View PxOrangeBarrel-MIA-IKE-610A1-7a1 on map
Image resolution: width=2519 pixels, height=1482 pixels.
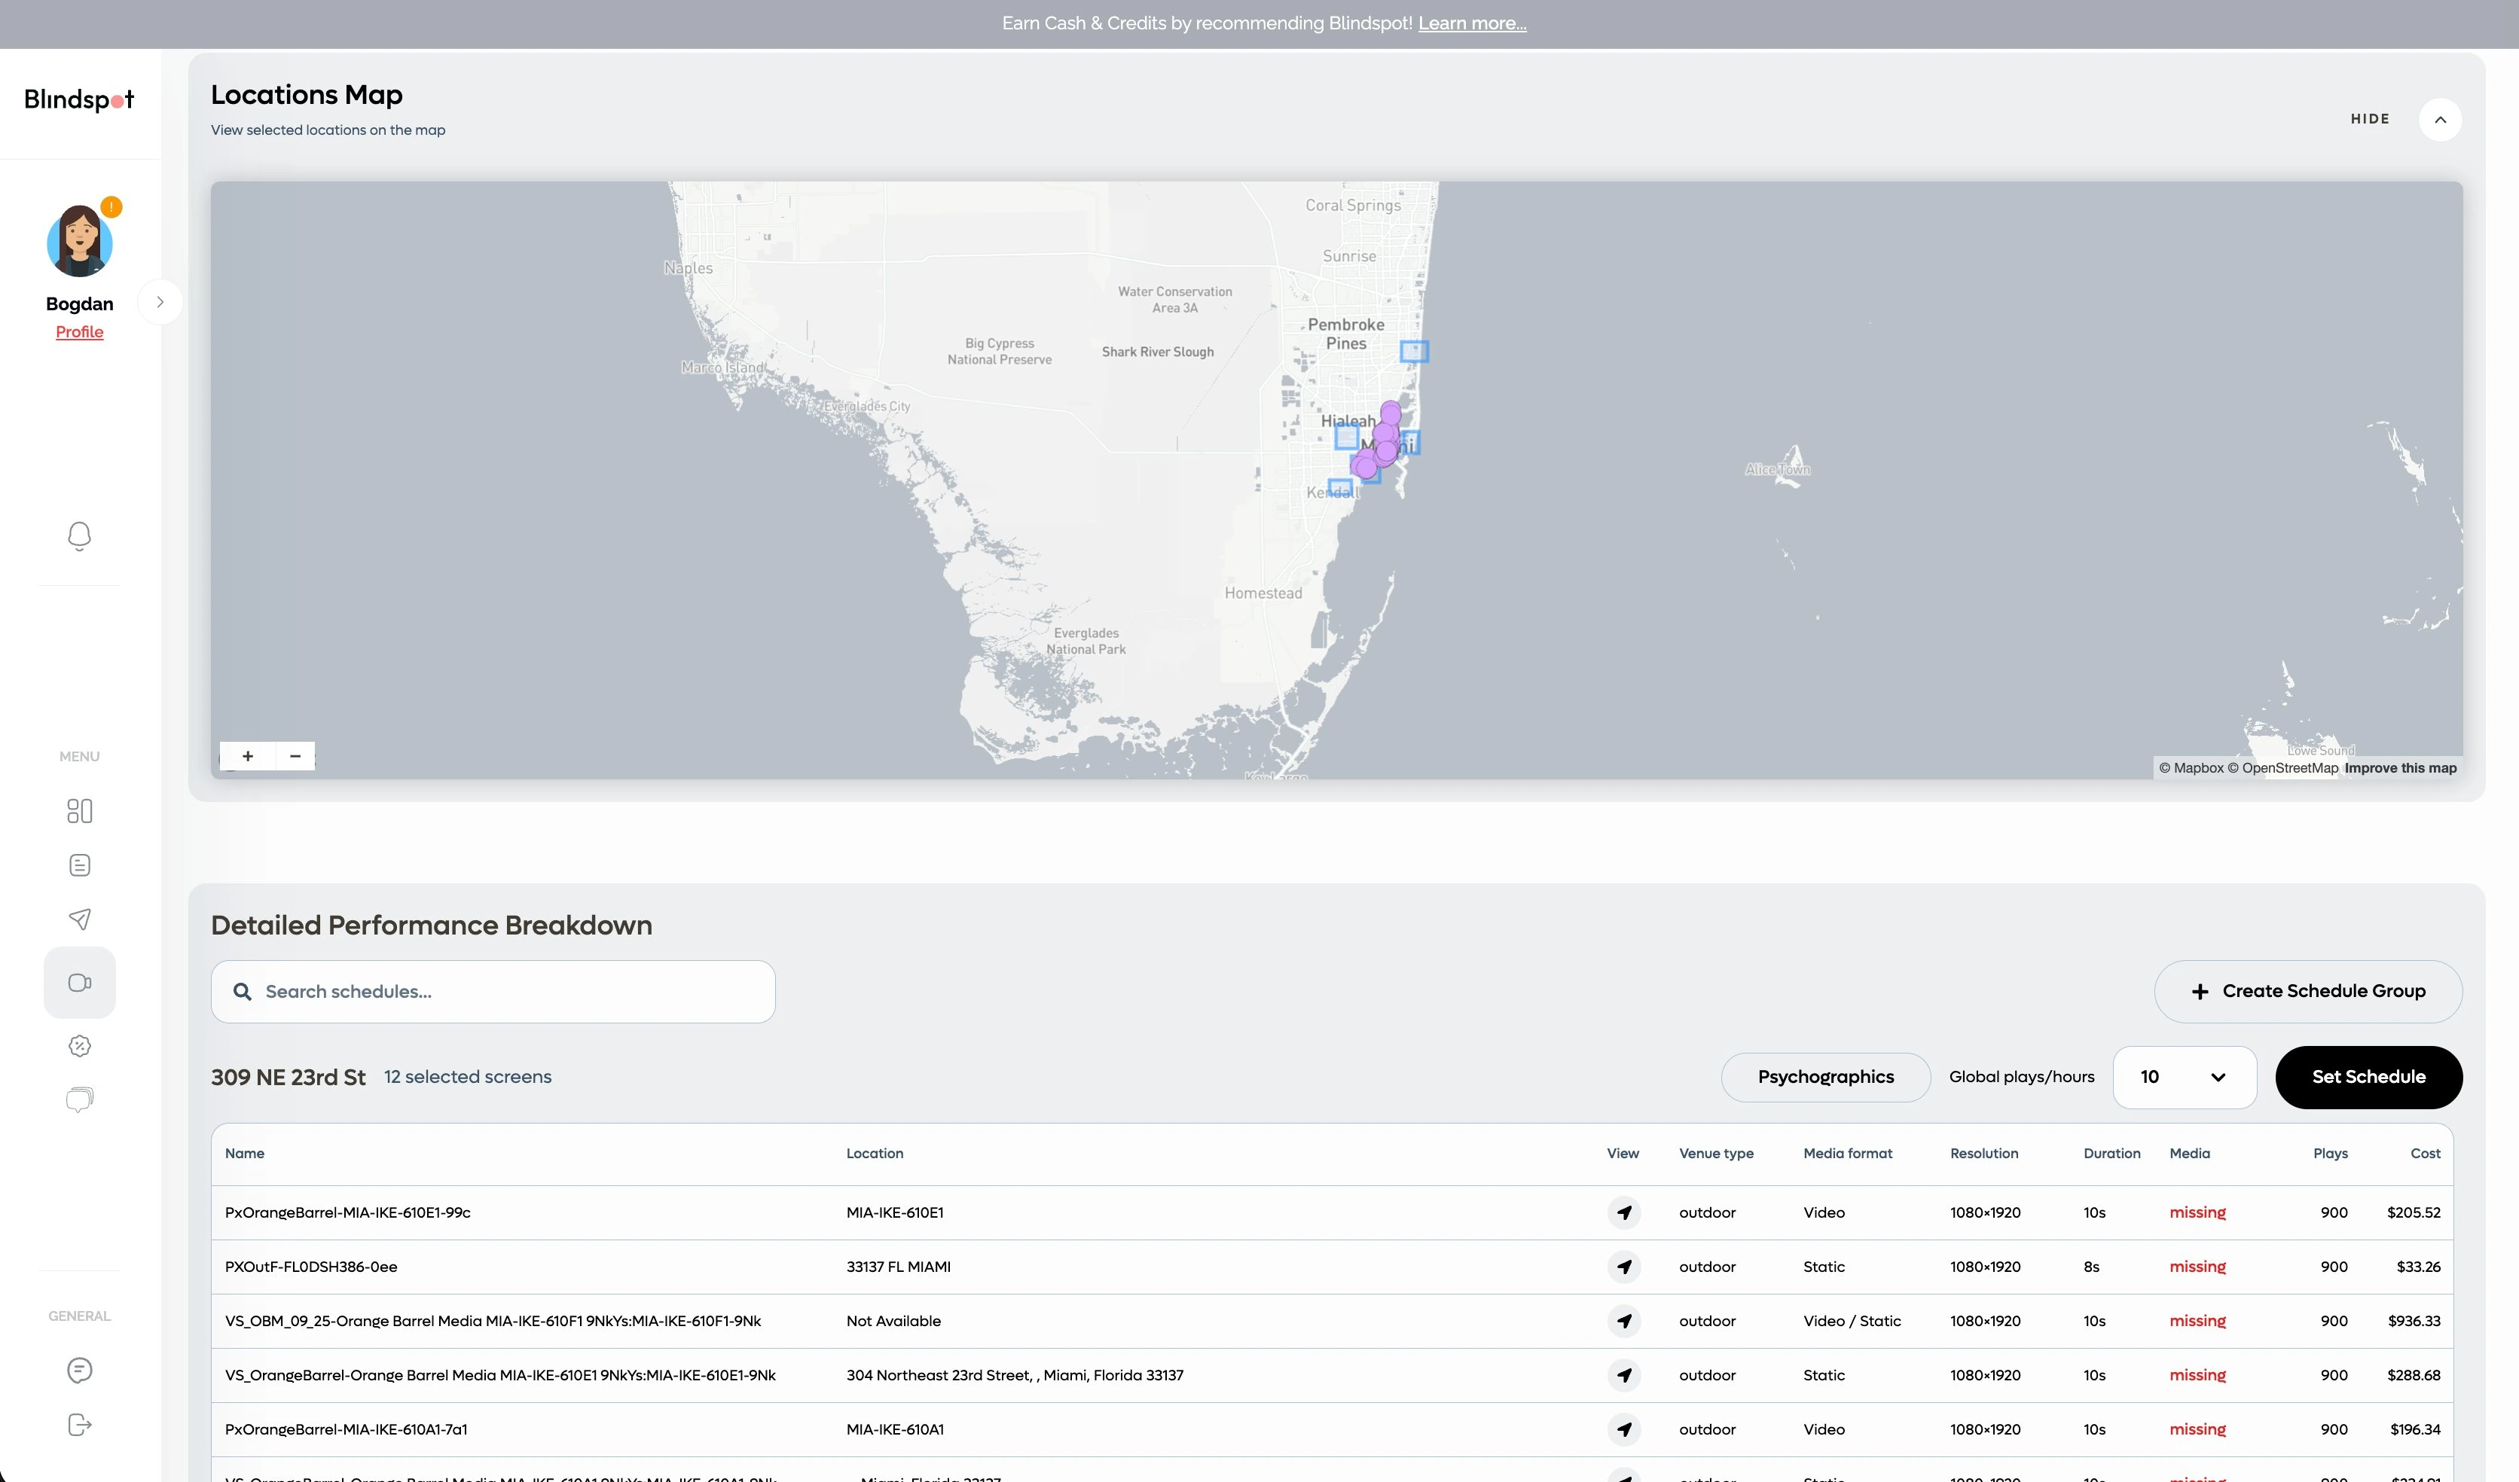[1624, 1430]
